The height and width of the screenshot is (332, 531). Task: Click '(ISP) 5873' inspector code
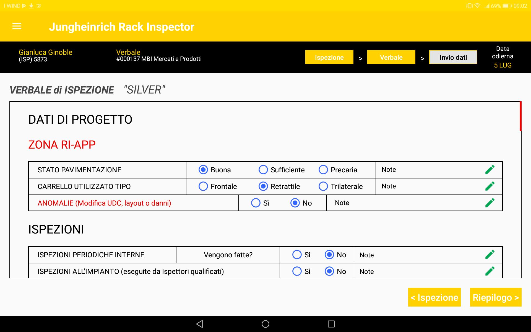pyautogui.click(x=33, y=59)
